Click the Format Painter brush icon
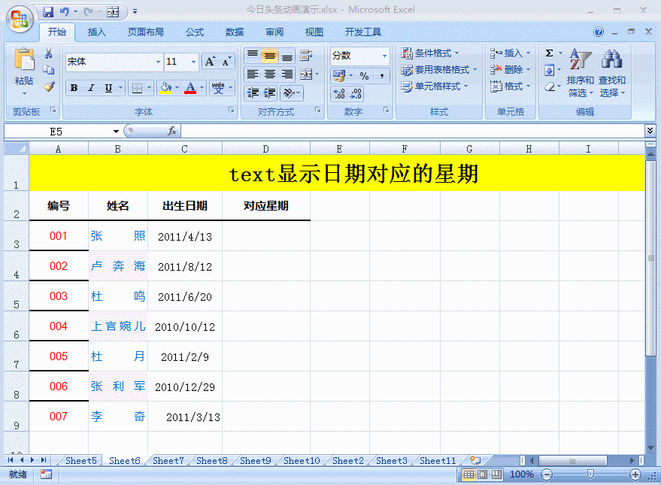The height and width of the screenshot is (485, 661). [x=49, y=86]
